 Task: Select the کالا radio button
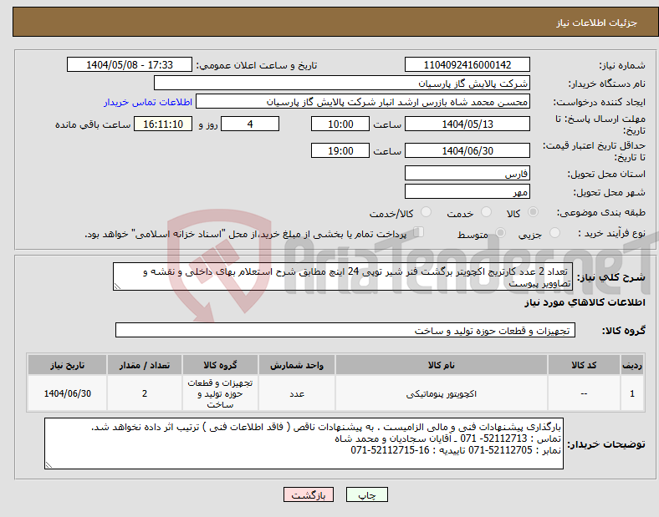click(x=533, y=212)
